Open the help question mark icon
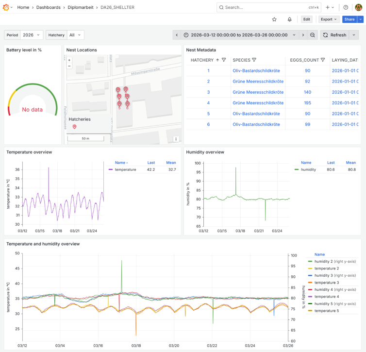The image size is (366, 352). tap(346, 7)
